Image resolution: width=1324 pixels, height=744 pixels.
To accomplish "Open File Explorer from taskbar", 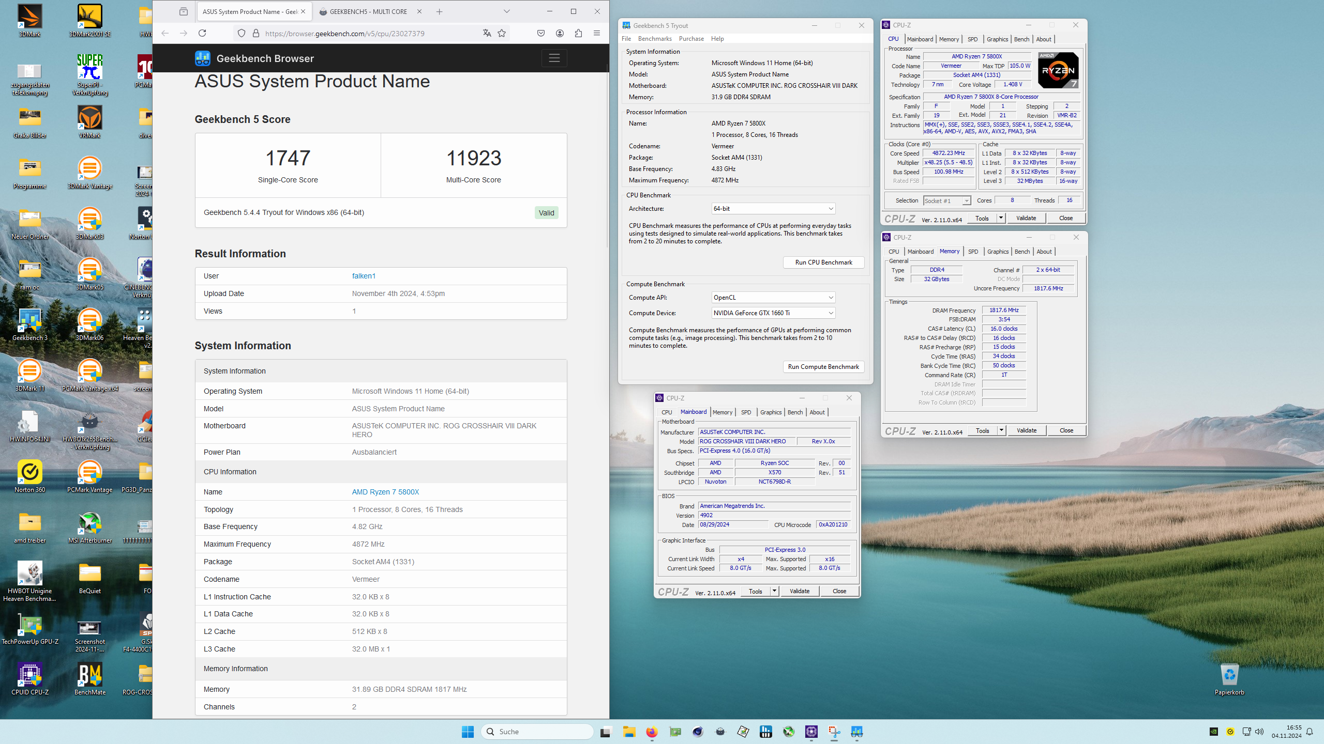I will click(x=629, y=731).
